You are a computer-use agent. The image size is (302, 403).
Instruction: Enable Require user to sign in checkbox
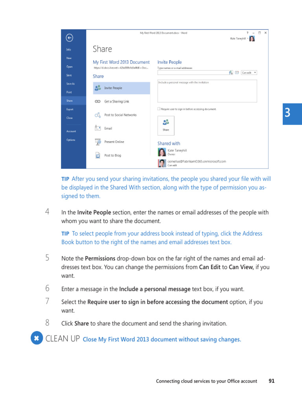click(x=159, y=109)
